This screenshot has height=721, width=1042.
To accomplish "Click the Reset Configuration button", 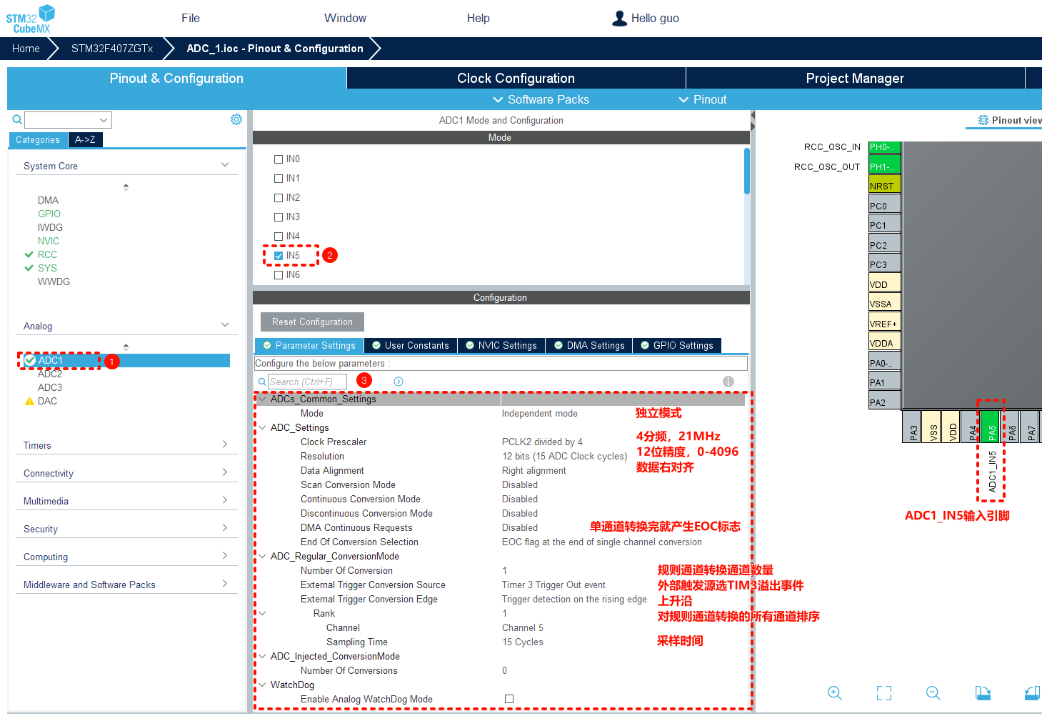I will coord(312,322).
